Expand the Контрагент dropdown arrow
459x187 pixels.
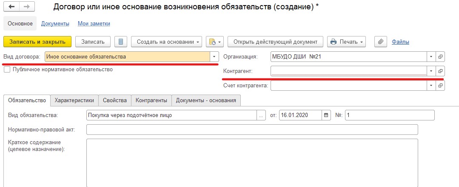[431, 71]
